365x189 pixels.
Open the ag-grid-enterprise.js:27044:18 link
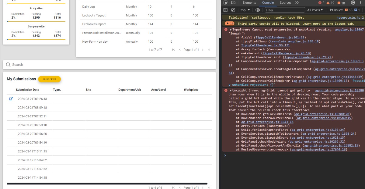tap(318, 149)
